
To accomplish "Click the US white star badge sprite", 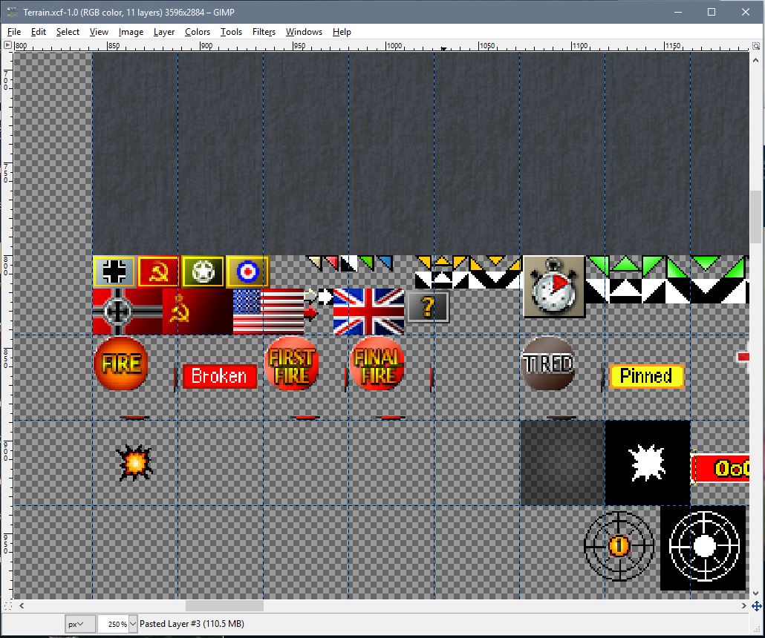I will [x=203, y=271].
